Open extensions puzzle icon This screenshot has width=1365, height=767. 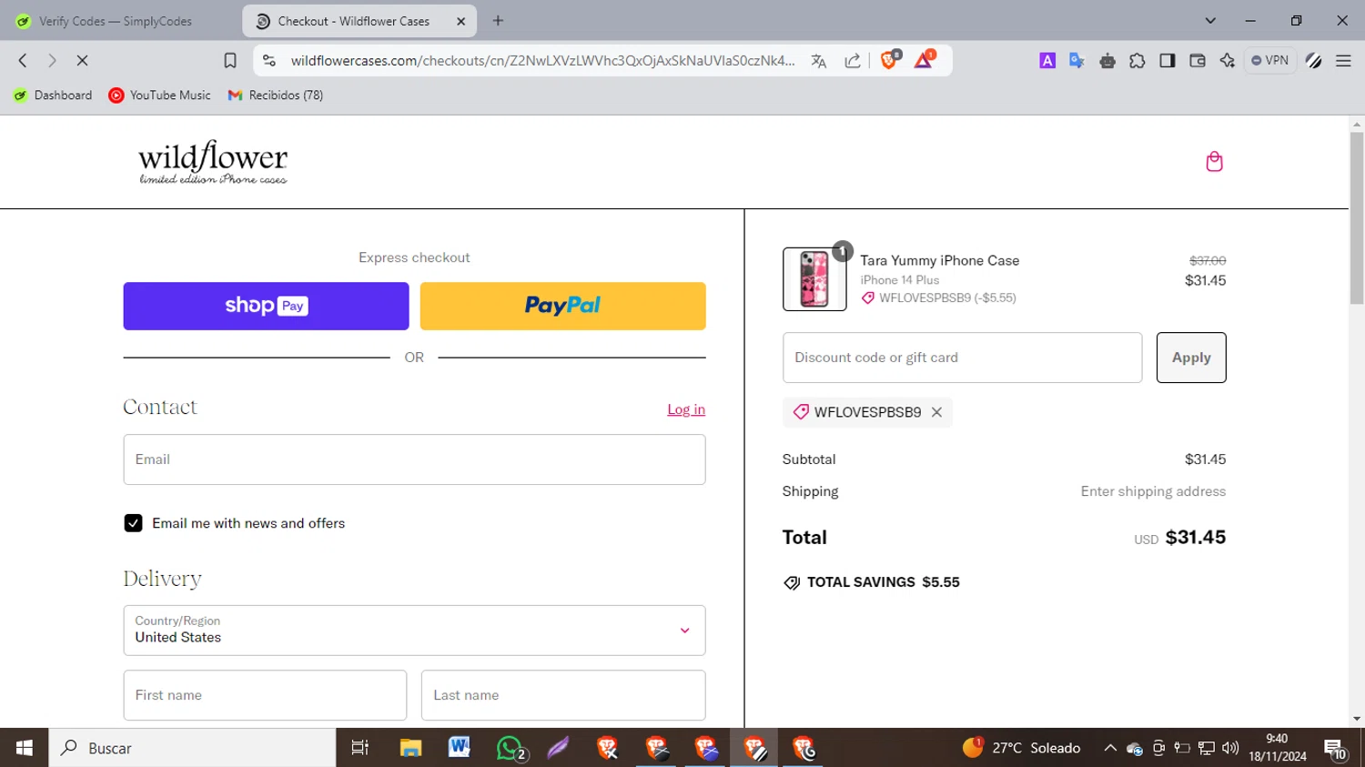tap(1137, 60)
